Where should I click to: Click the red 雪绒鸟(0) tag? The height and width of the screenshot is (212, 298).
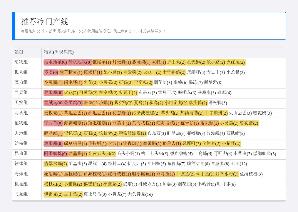pyautogui.click(x=53, y=103)
